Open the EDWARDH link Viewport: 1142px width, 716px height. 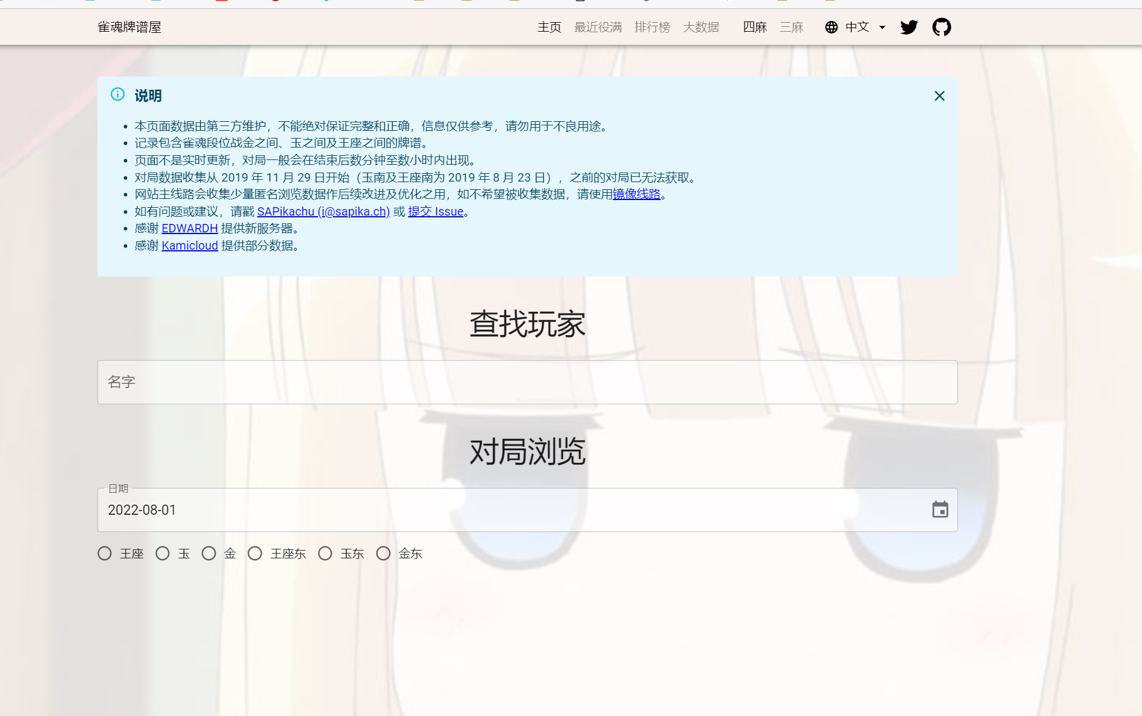click(189, 228)
